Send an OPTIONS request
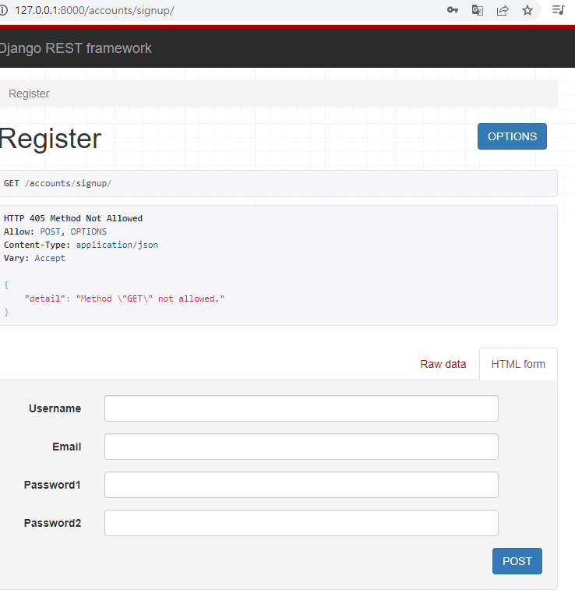The height and width of the screenshot is (611, 575). tap(512, 136)
